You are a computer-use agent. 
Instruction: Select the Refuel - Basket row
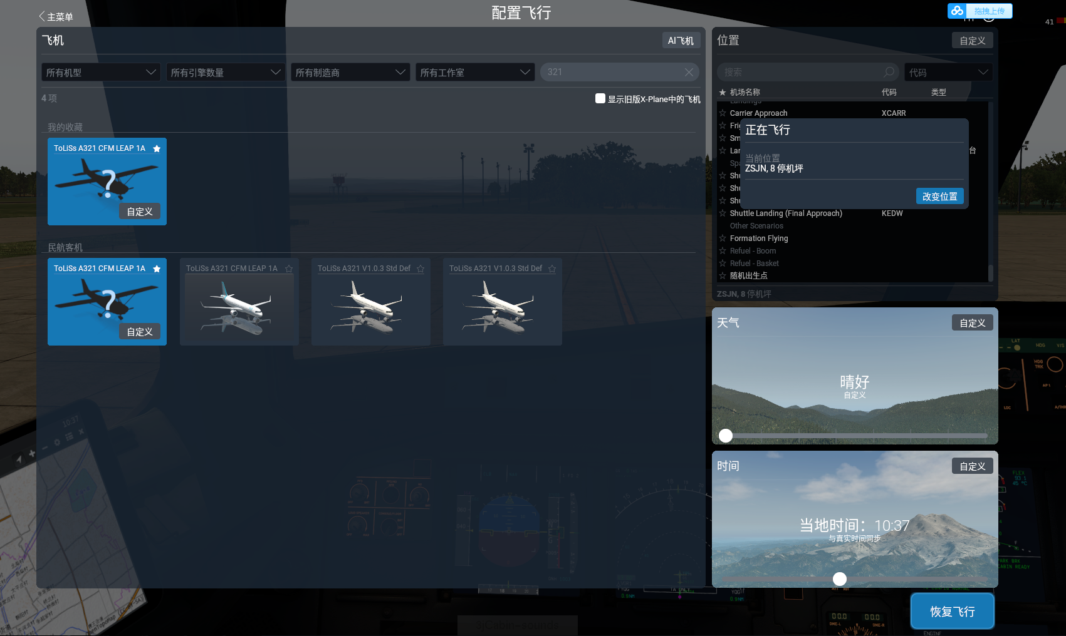(x=852, y=264)
